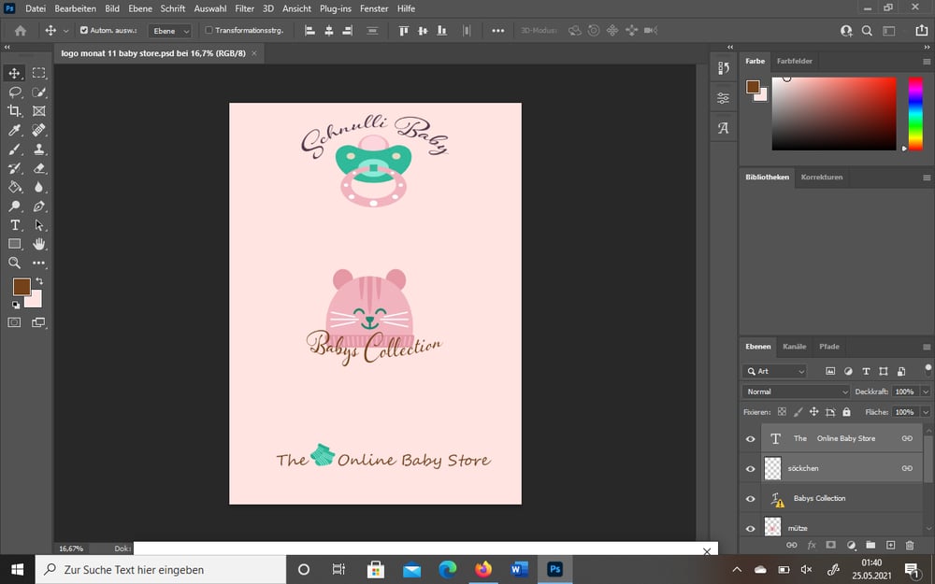
Task: Switch to the Kanäle tab
Action: 794,347
